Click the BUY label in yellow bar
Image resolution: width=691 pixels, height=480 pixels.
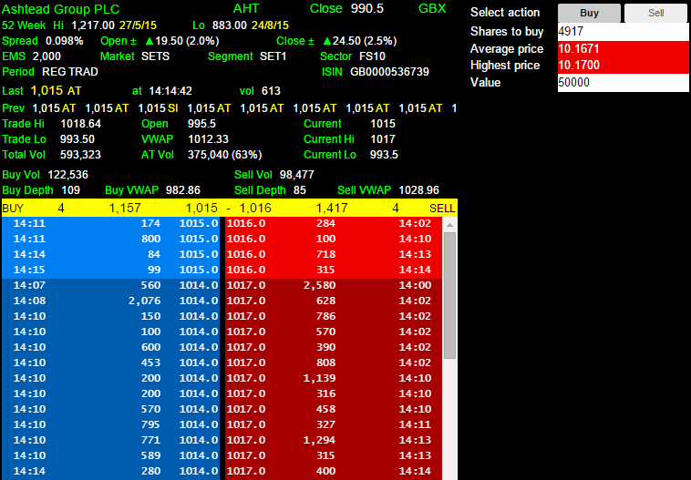tap(13, 209)
